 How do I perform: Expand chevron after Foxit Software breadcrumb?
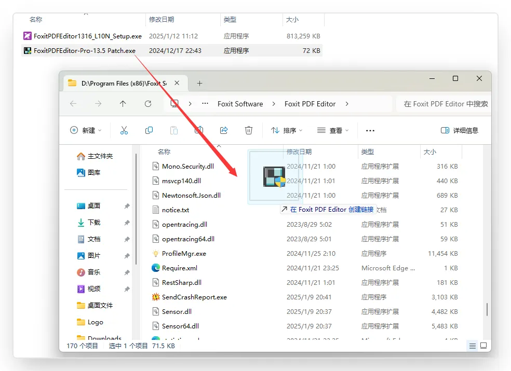click(x=274, y=104)
